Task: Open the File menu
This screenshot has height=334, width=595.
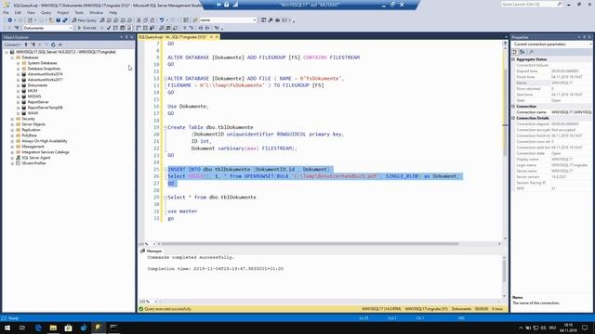Action: click(x=6, y=12)
